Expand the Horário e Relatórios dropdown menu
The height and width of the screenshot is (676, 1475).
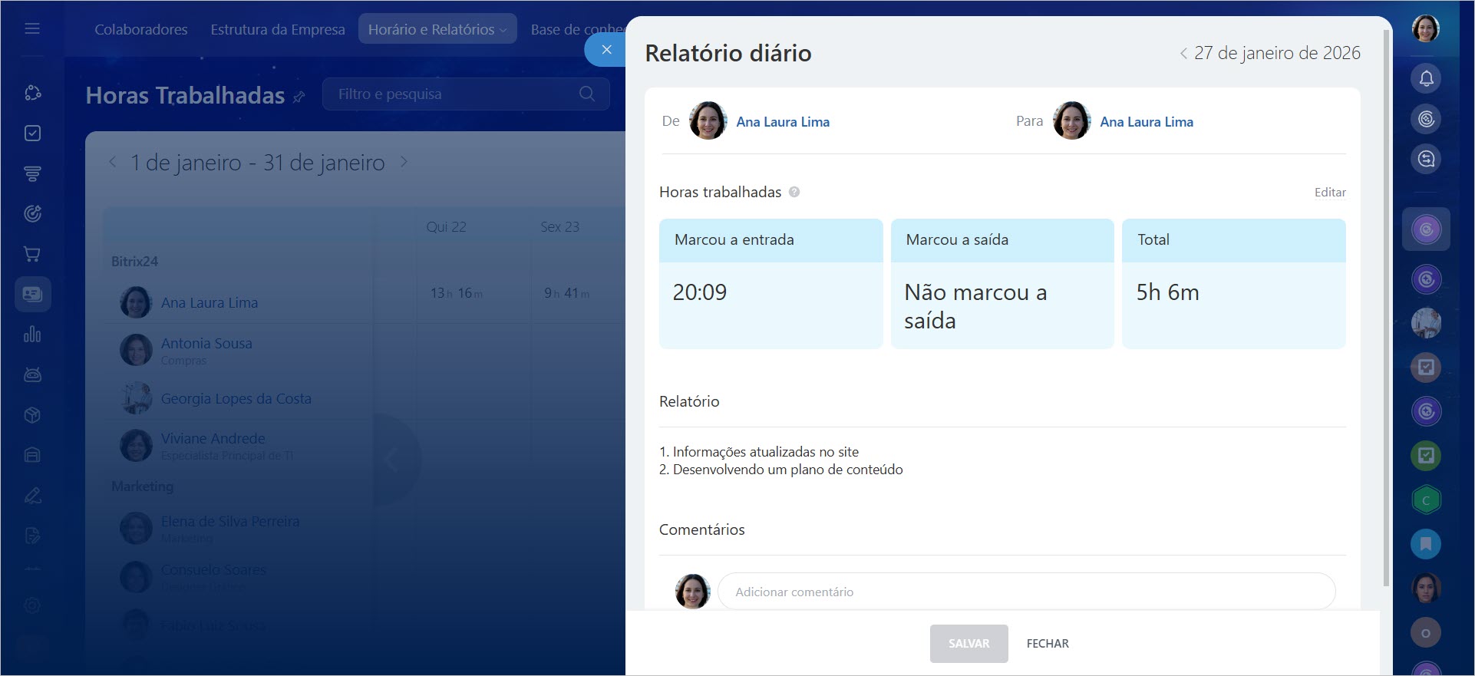437,29
